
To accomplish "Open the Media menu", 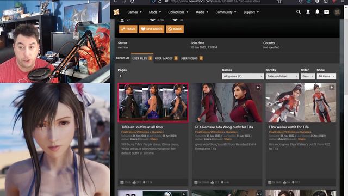I will tap(202, 12).
